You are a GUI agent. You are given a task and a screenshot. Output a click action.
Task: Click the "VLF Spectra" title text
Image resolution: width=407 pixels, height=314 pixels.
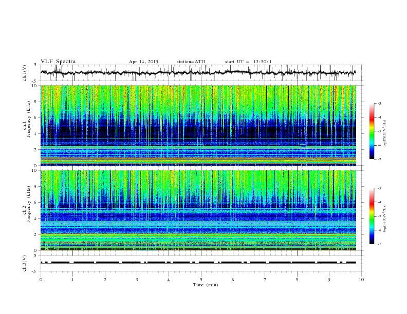click(58, 62)
